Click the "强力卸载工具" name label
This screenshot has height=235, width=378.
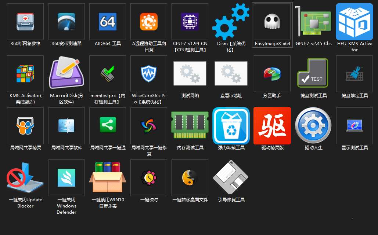pyautogui.click(x=231, y=148)
